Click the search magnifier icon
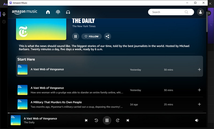Screen dimensions: 214x129 (x=186, y=12)
